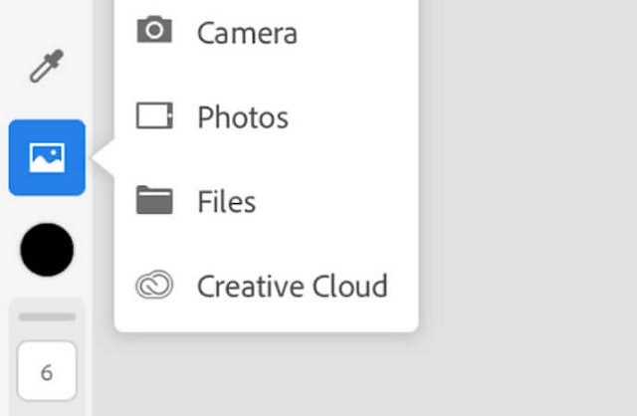Click the Files folder icon

154,200
